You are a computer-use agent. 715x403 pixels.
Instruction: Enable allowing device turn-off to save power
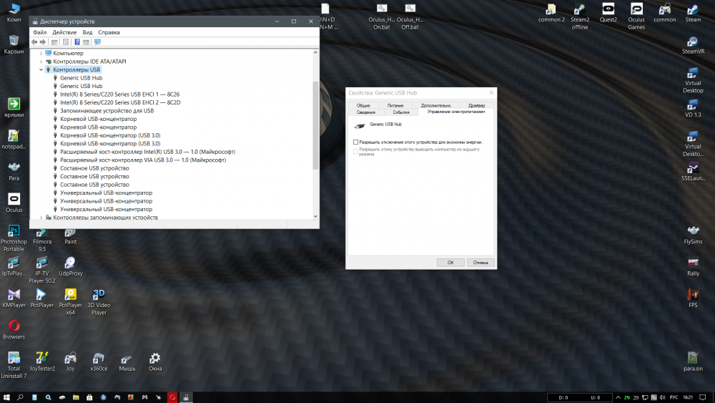coord(356,142)
